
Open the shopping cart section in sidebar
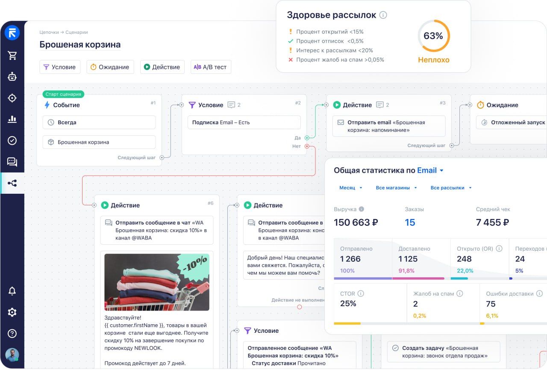12,55
